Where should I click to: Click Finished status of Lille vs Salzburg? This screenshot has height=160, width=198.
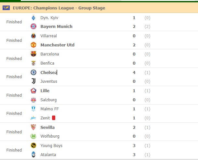14,95
